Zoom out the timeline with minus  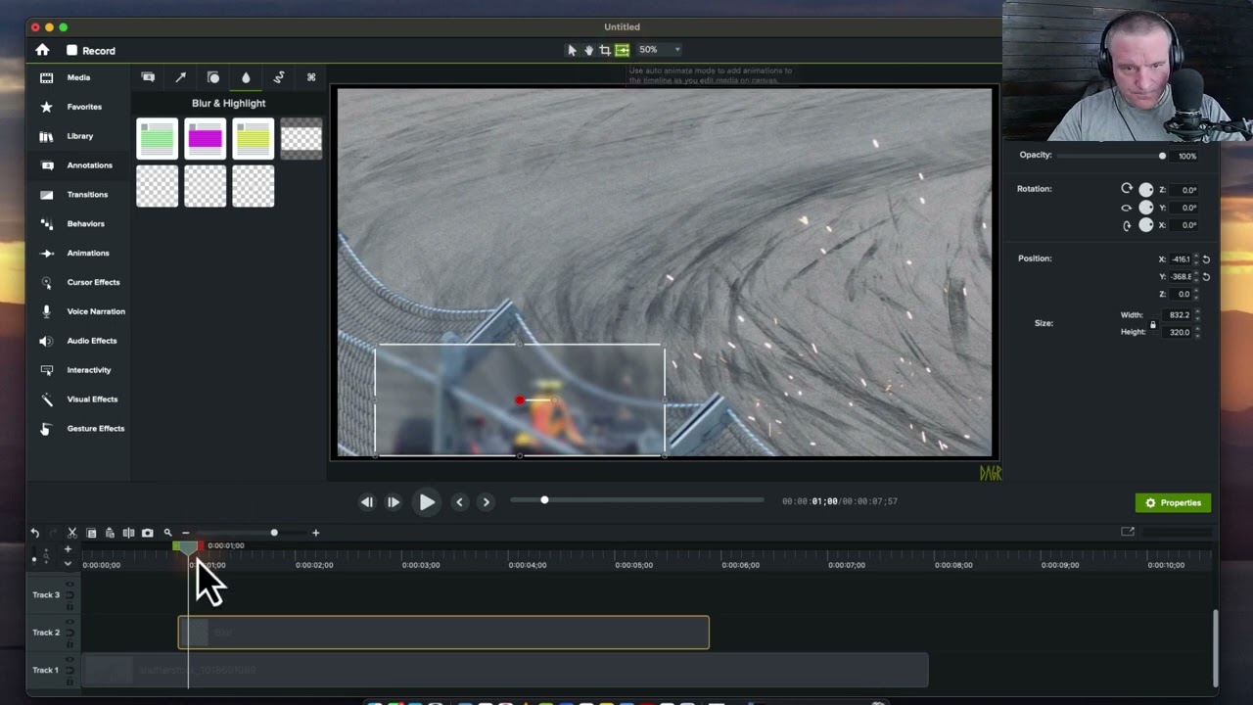[185, 533]
